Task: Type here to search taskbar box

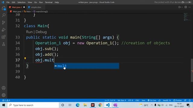Action: 33,105
